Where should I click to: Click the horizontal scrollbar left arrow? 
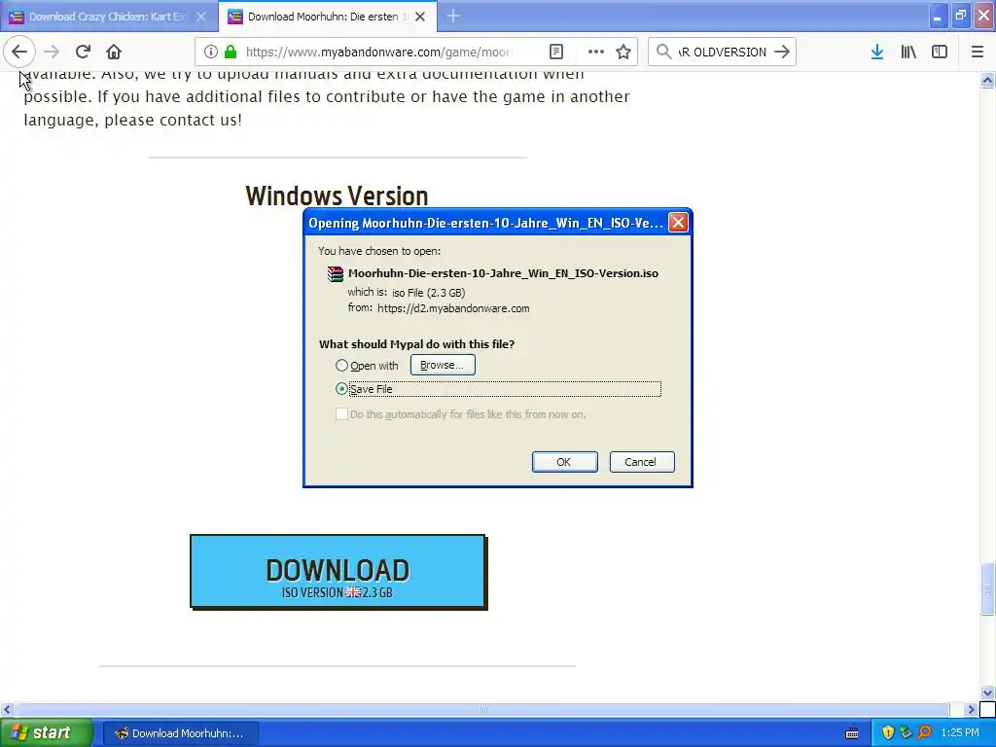point(7,709)
